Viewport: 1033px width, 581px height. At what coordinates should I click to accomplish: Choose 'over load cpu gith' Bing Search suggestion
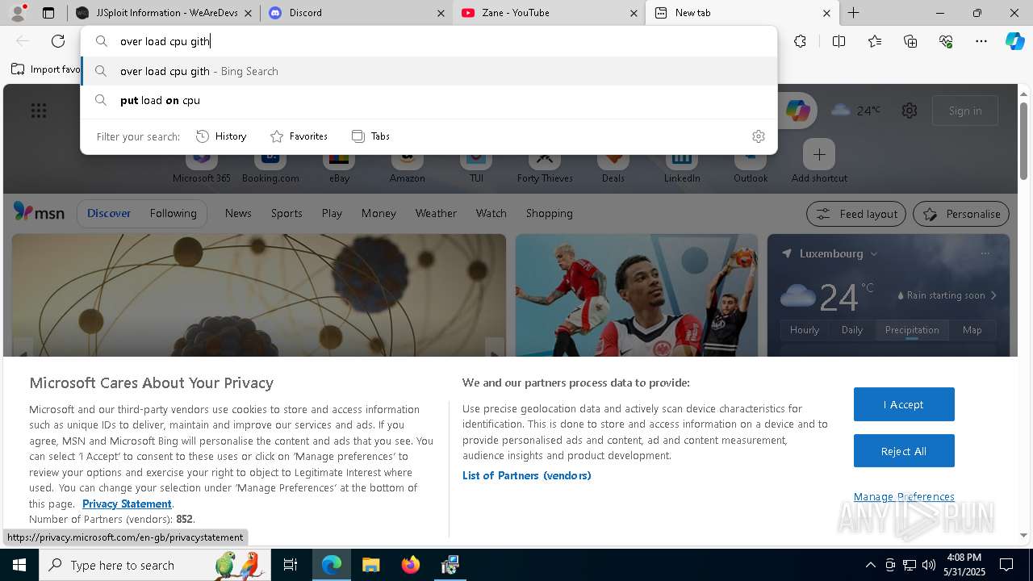429,71
